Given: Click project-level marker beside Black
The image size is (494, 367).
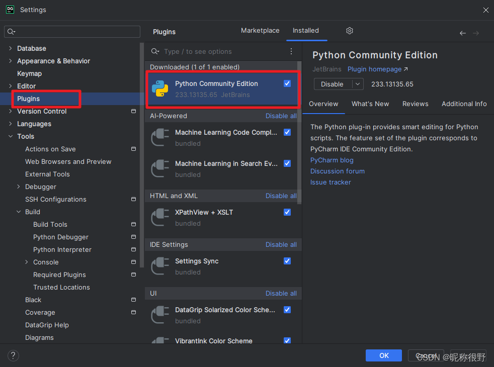Looking at the screenshot, I should click(134, 300).
